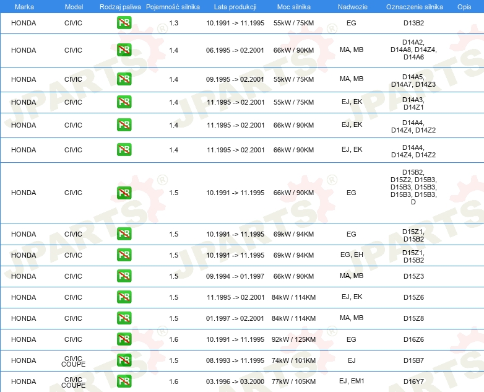The height and width of the screenshot is (392, 484).
Task: Click the Rodzaj paliwa column header
Action: (120, 7)
